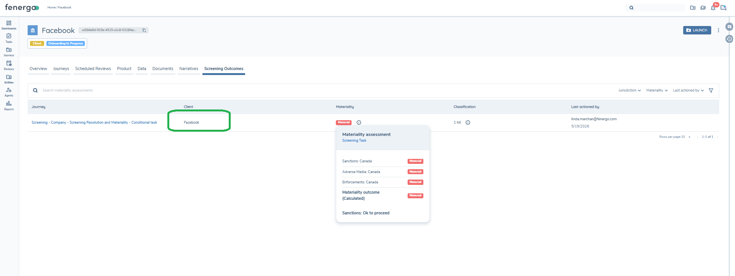Click 'Sanctions: Ok to proceed' text
This screenshot has width=735, height=276.
pyautogui.click(x=366, y=213)
